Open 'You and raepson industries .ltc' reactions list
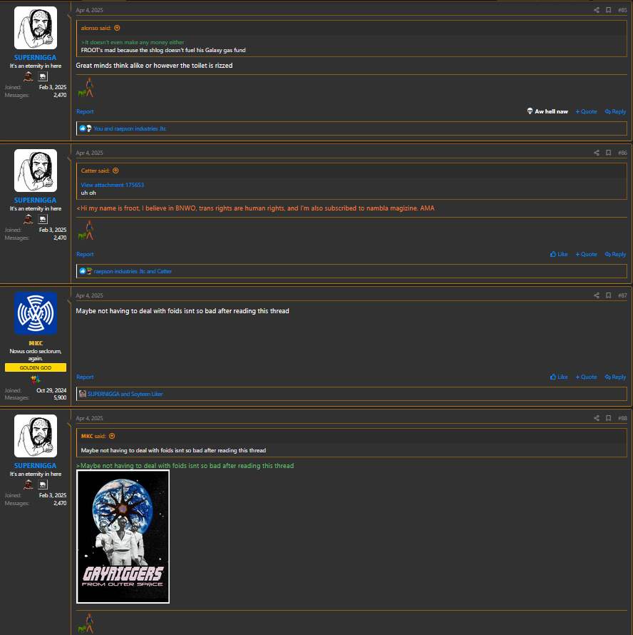 pyautogui.click(x=130, y=128)
